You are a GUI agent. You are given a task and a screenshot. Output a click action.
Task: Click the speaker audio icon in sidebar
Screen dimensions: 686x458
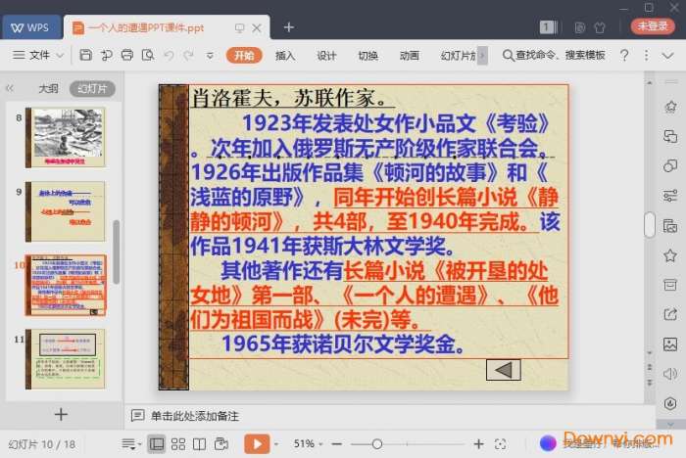tap(670, 374)
